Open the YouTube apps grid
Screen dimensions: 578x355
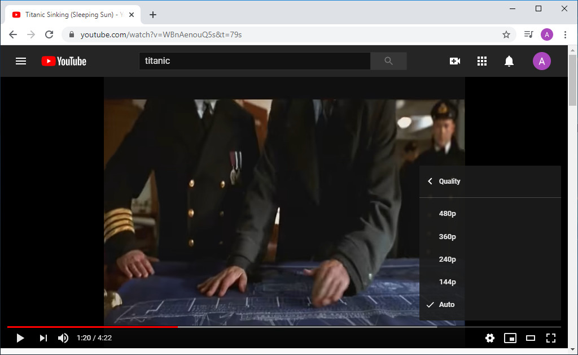(x=482, y=61)
